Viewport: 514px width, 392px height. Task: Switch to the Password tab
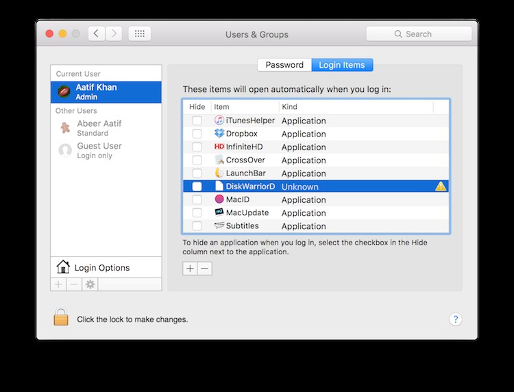click(x=284, y=65)
